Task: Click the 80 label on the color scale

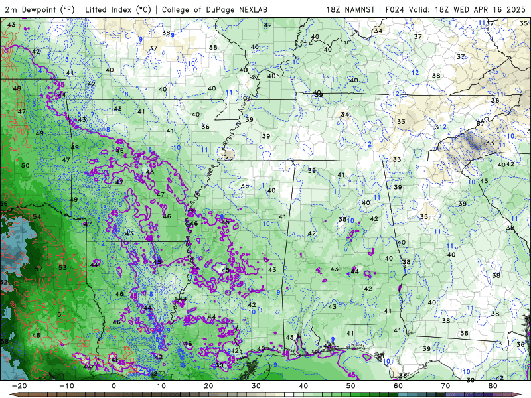Action: (x=493, y=386)
